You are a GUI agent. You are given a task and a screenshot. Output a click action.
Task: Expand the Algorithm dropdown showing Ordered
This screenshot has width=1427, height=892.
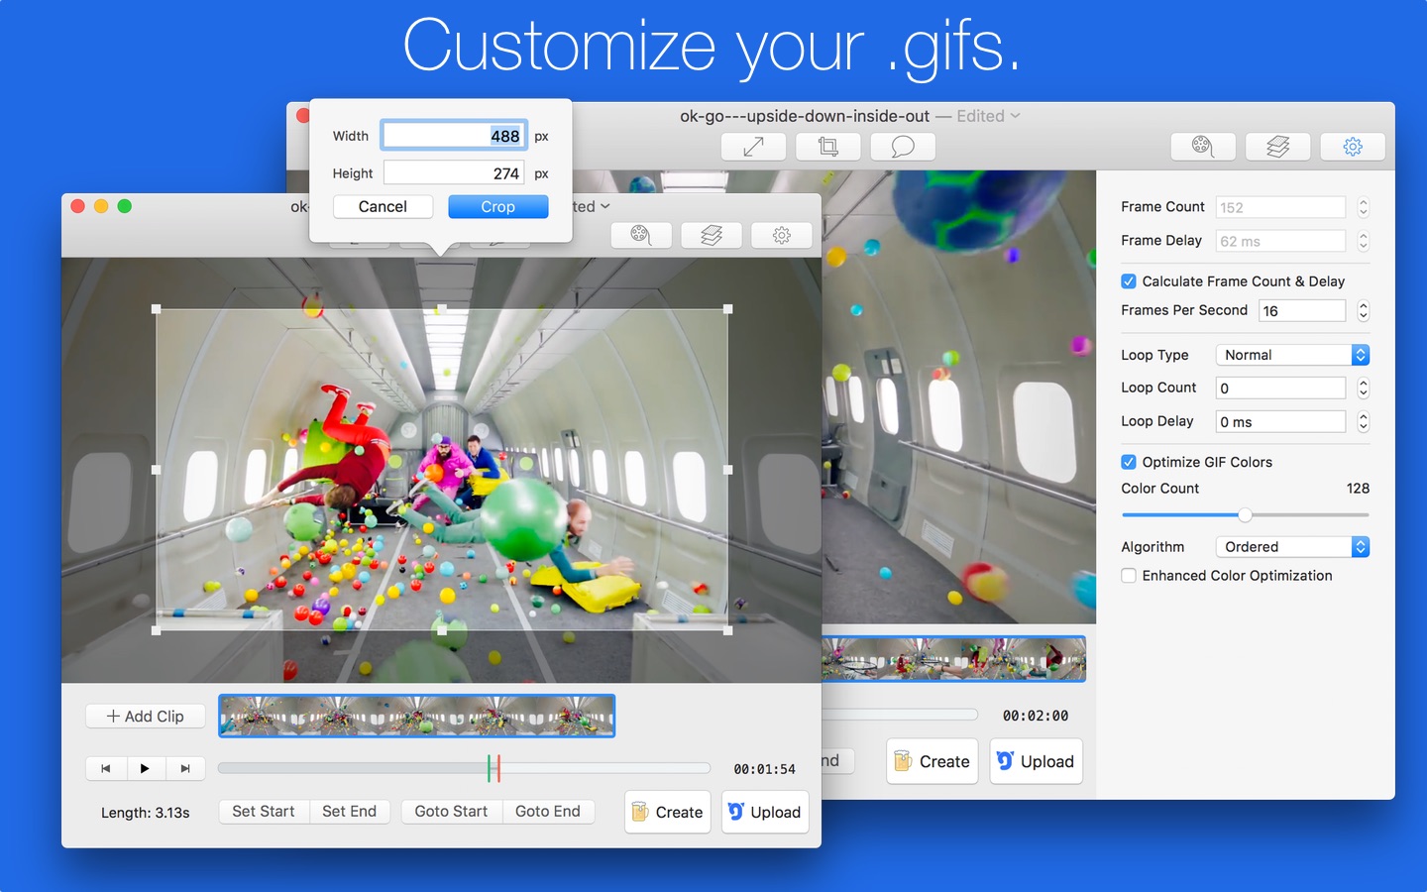[x=1291, y=547]
